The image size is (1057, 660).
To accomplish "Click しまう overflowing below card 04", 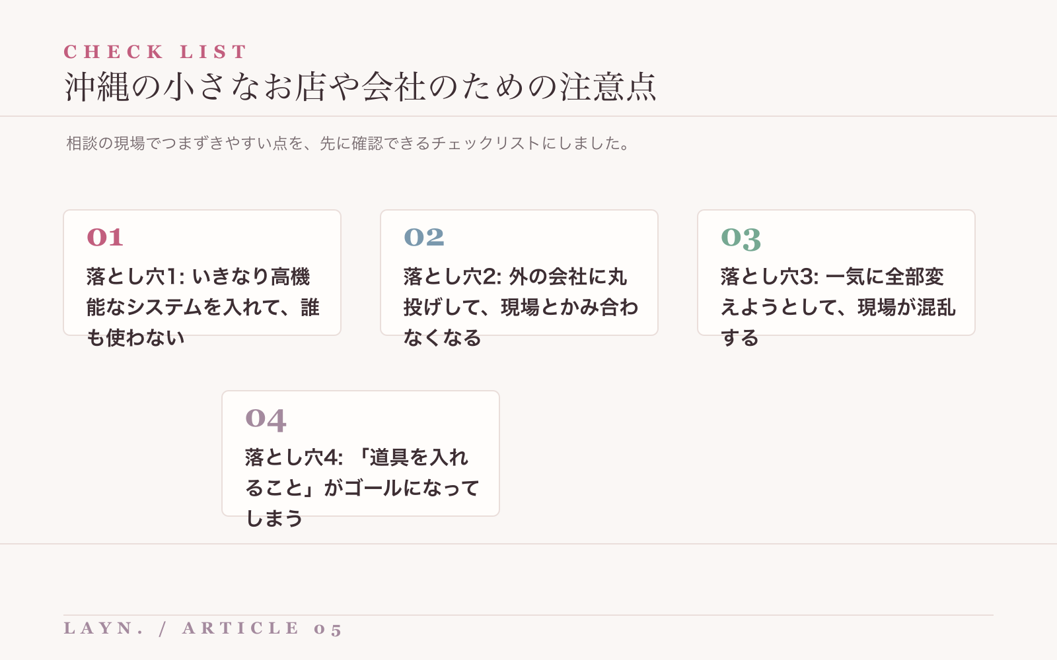I will 274,519.
